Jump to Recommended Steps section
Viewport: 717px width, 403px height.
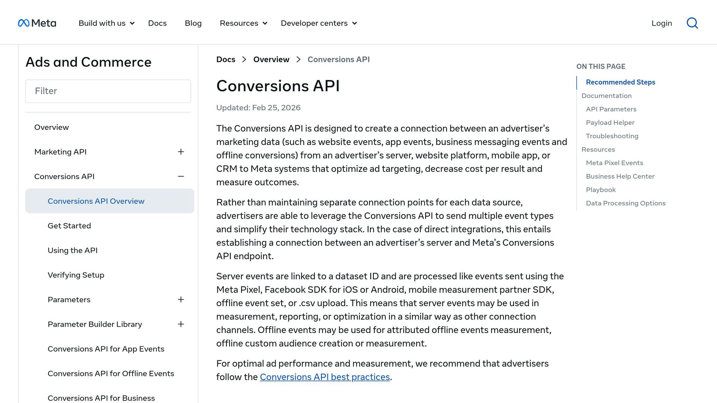620,82
